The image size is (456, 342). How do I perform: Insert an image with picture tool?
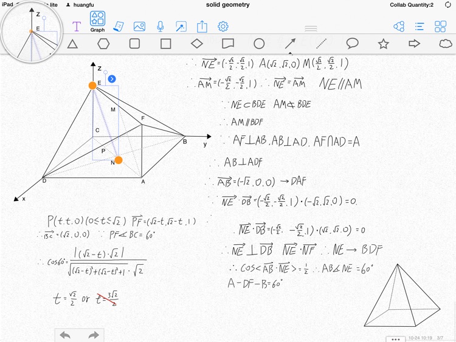139,27
